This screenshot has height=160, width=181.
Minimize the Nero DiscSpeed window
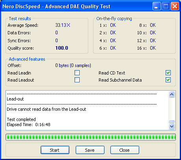coord(157,6)
